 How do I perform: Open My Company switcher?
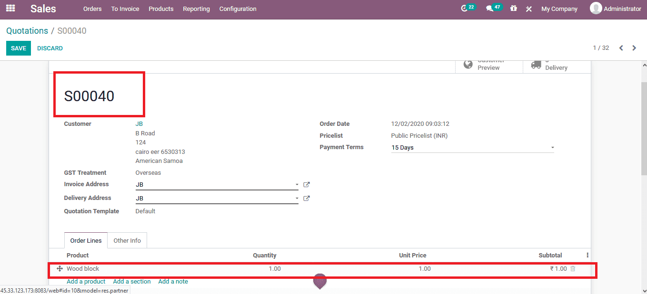point(559,9)
